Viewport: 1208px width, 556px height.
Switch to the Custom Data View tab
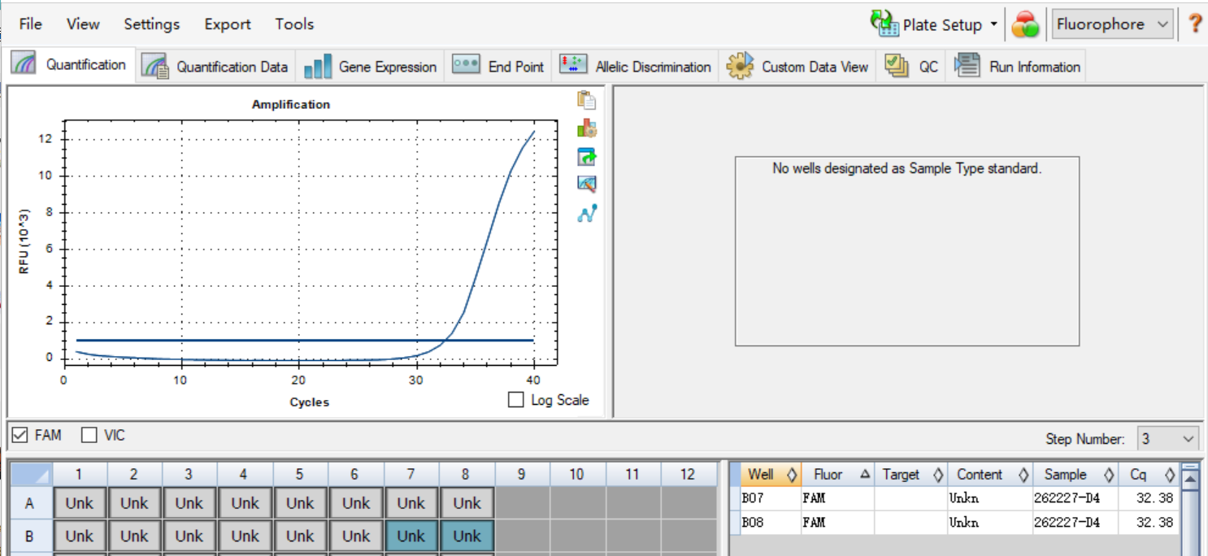[x=798, y=67]
